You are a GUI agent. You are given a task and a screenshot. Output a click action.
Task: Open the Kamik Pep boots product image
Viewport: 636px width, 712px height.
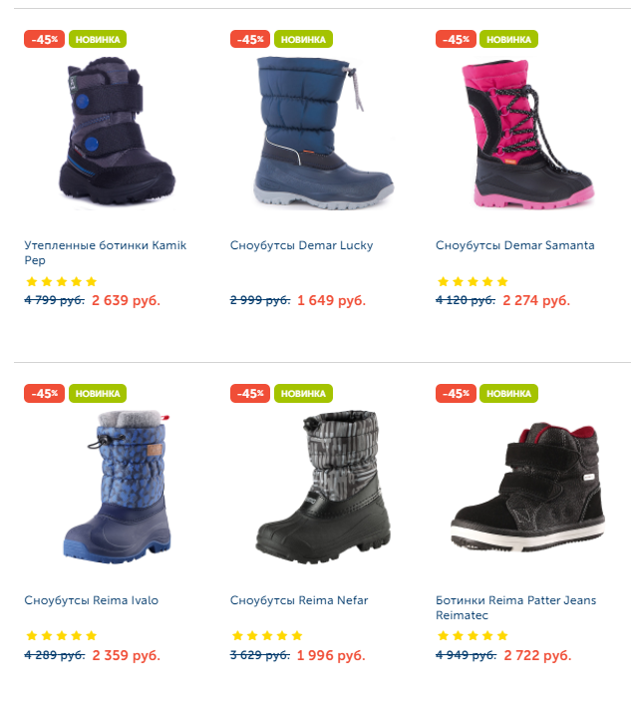(117, 132)
